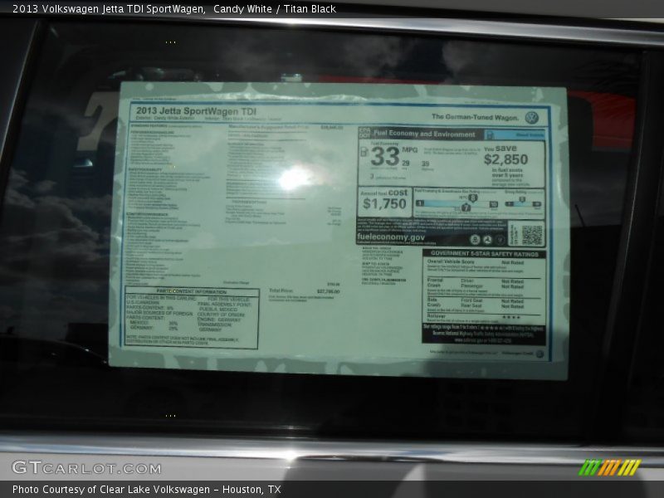
Task: Click the smog rating scale marker
Action: pyautogui.click(x=522, y=199)
